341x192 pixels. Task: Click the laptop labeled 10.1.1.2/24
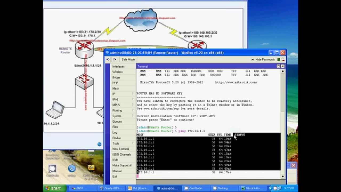55,109
